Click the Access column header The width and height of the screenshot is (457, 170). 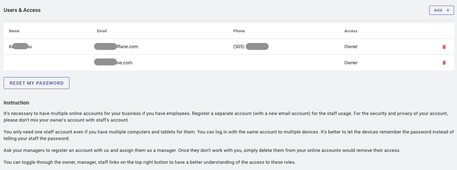[351, 31]
